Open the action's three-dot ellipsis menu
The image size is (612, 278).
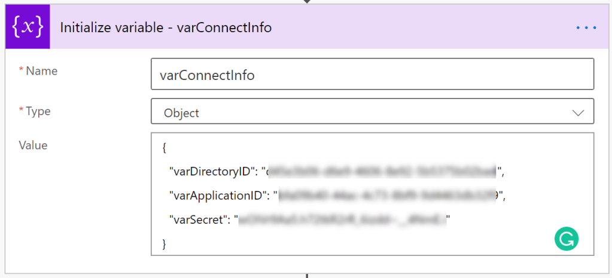[586, 27]
